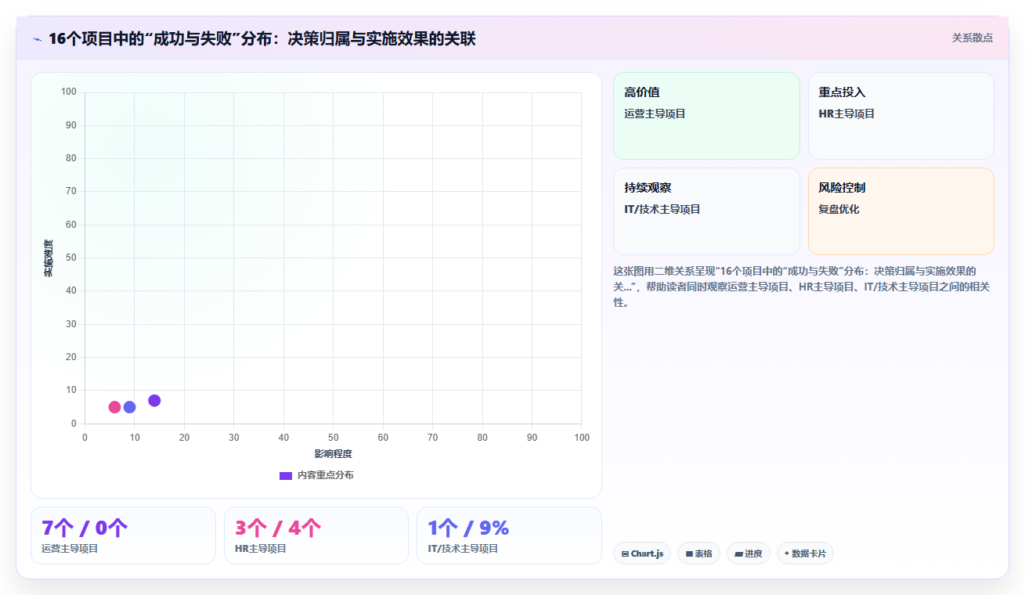Click 复盘优化 text in 风险控制 card
The image size is (1025, 595).
pos(839,210)
